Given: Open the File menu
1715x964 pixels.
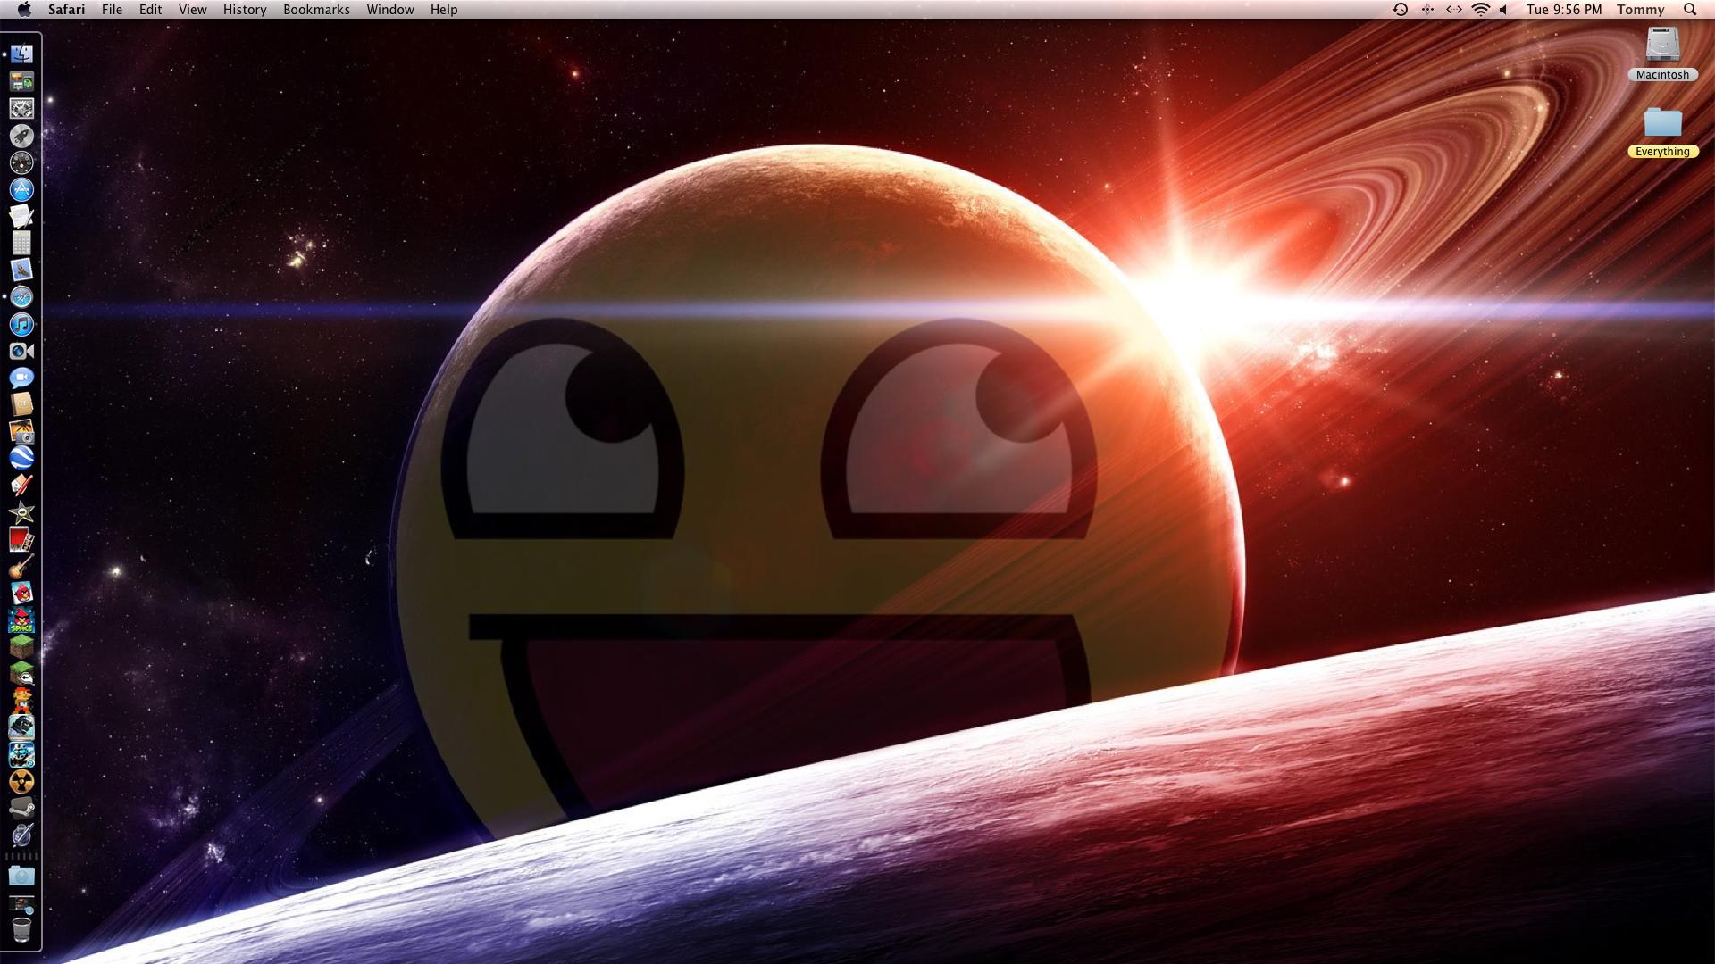Looking at the screenshot, I should (x=112, y=9).
